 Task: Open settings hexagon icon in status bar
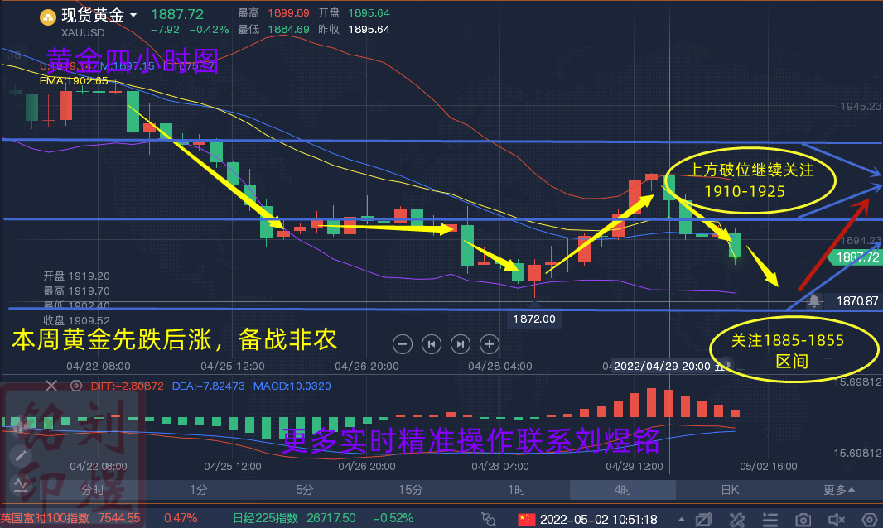870,519
